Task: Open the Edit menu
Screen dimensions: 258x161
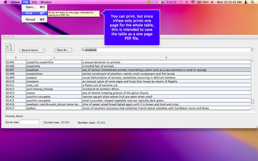Action: point(34,2)
